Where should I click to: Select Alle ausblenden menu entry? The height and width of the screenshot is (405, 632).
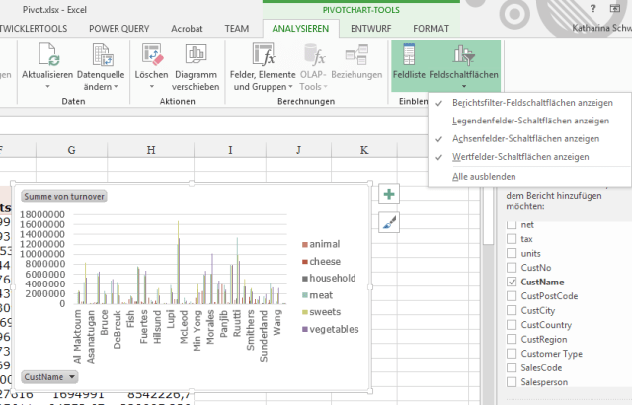tap(483, 175)
